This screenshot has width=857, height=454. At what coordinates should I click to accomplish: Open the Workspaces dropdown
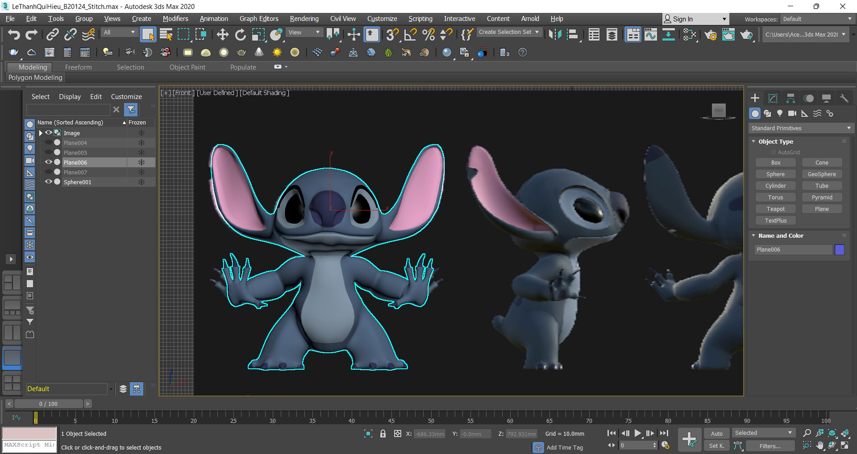817,19
